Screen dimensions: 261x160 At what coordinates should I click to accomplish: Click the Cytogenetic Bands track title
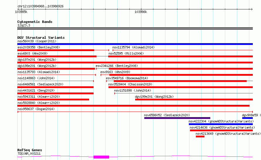pos(35,22)
